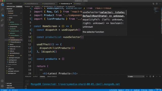Open the Extensions view

coord(2,25)
